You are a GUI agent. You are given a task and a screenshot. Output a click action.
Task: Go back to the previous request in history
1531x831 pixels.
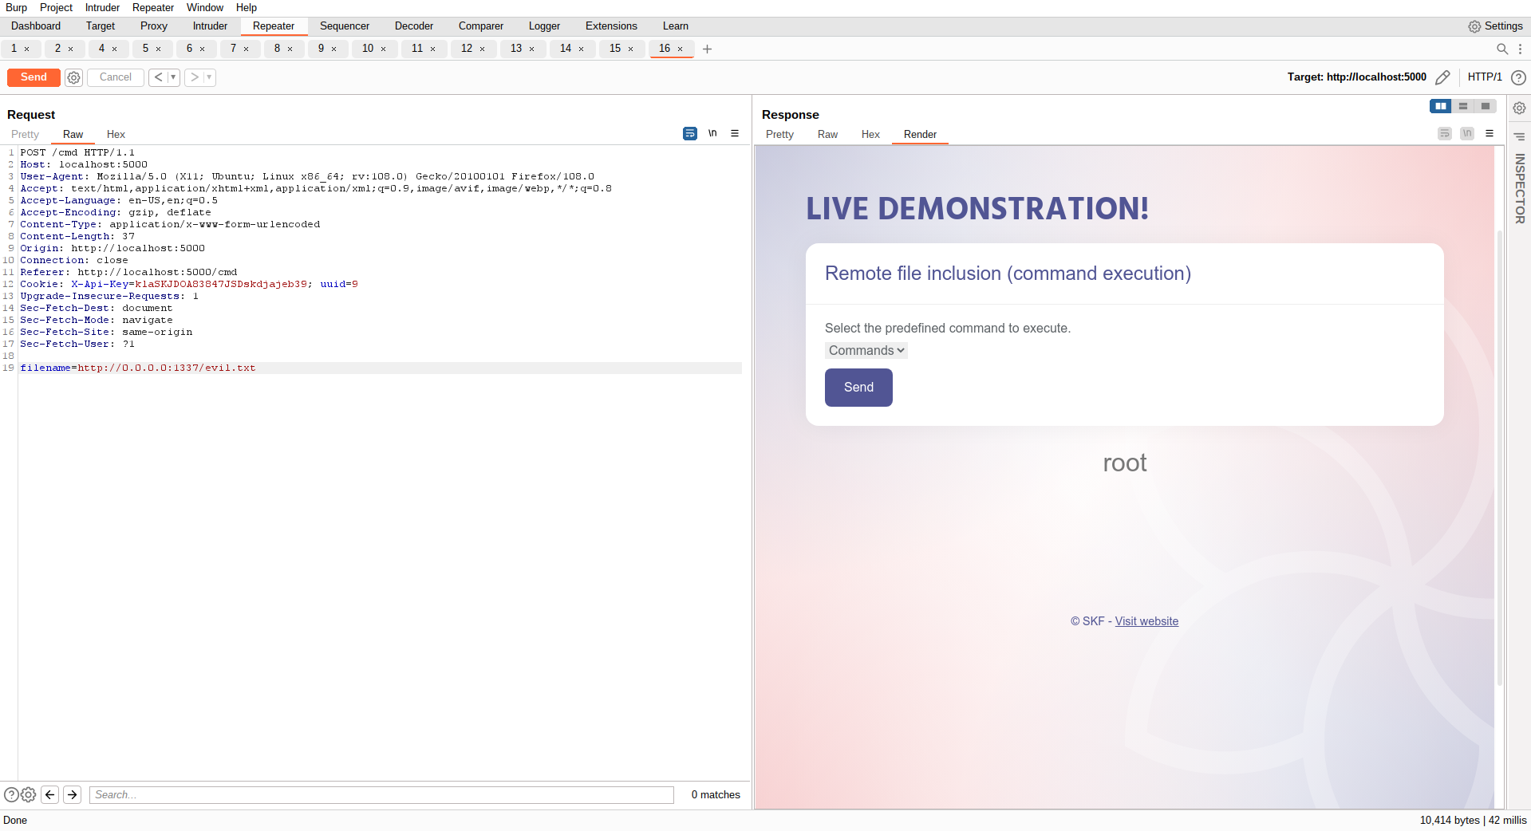[x=158, y=77]
